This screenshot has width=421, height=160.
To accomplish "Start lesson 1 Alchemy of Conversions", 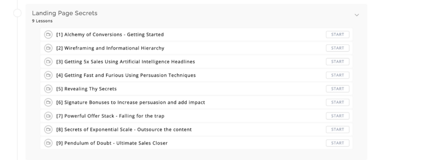I will point(338,35).
